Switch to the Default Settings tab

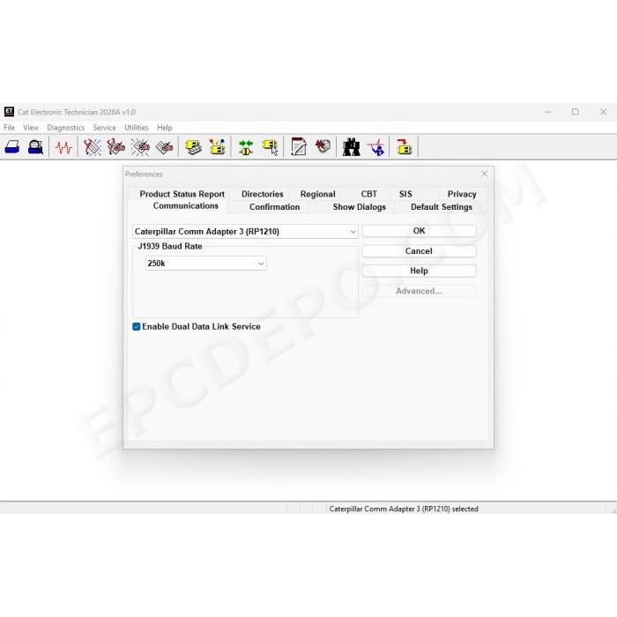(x=442, y=207)
